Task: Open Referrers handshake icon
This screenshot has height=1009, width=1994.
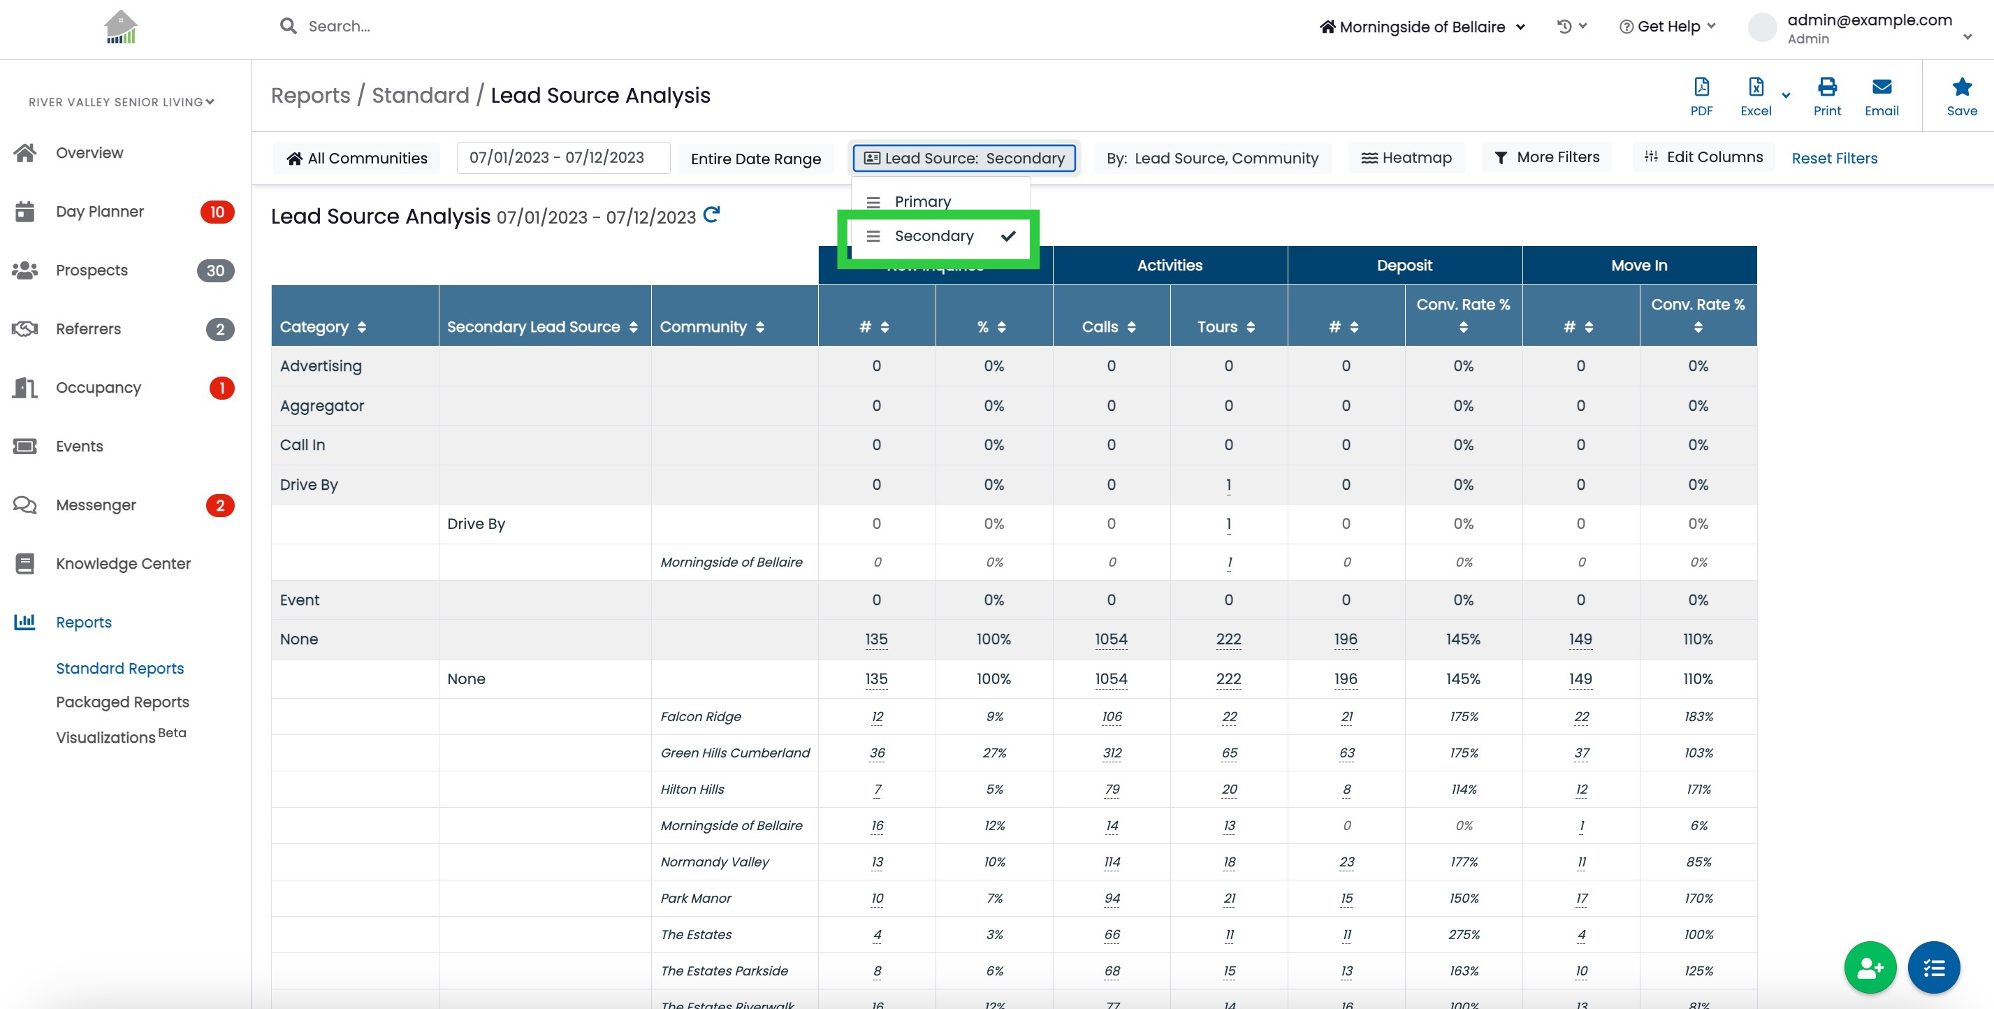Action: [24, 329]
